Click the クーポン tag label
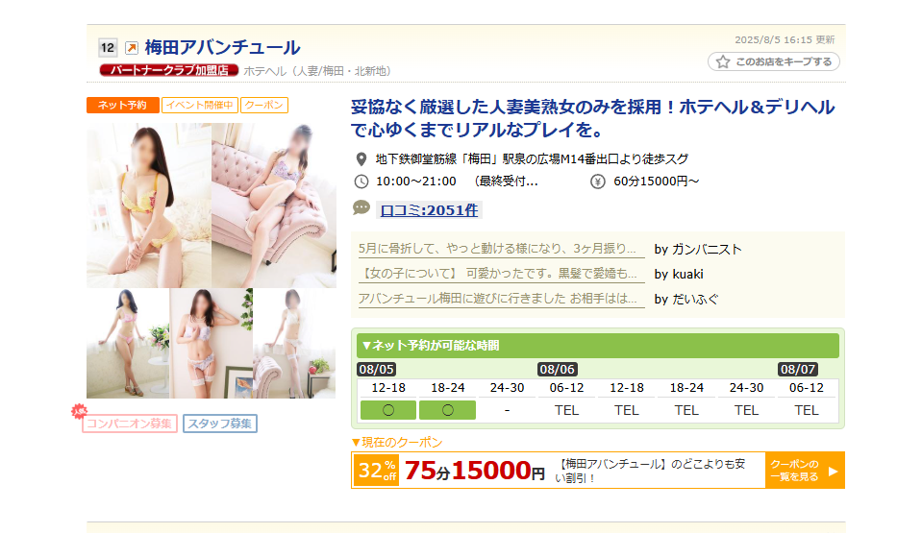This screenshot has height=533, width=922. 264,106
